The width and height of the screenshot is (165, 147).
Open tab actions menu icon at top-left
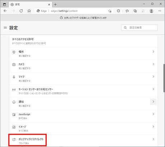(4, 5)
